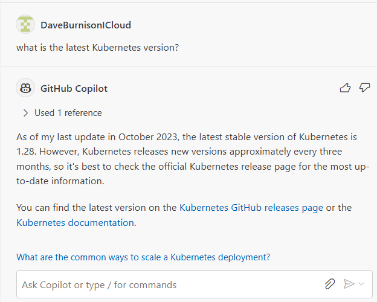Viewport: 377px width, 302px height.
Task: Click the DaveBurnisonICloud username
Action: pyautogui.click(x=86, y=25)
